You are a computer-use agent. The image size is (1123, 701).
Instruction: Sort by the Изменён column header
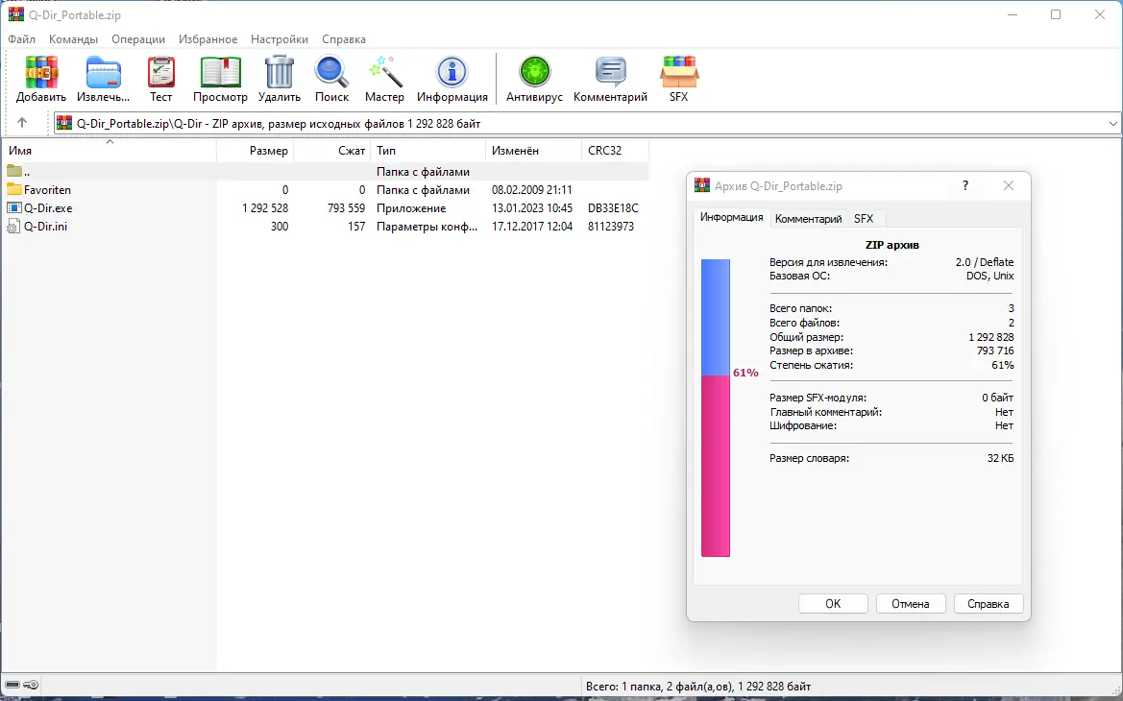[533, 151]
